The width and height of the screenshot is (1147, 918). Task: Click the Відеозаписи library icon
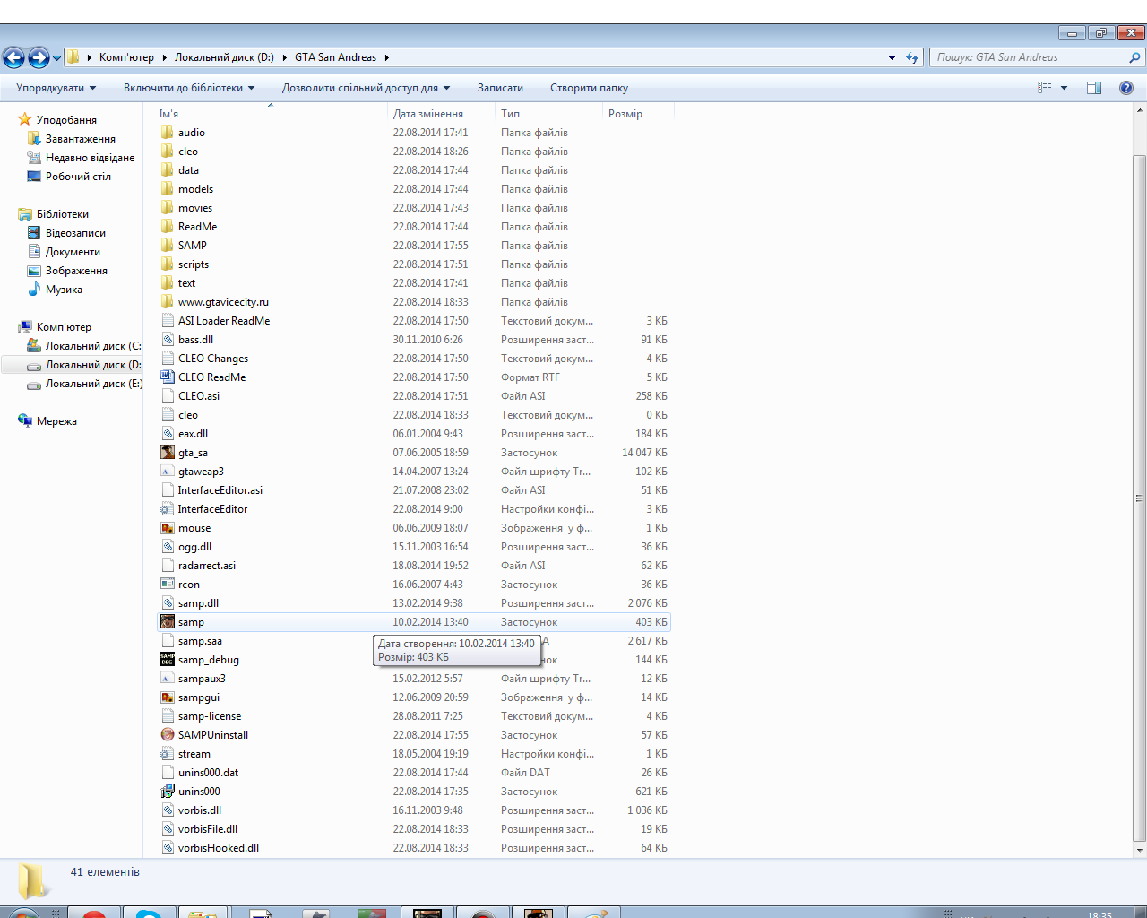[34, 233]
